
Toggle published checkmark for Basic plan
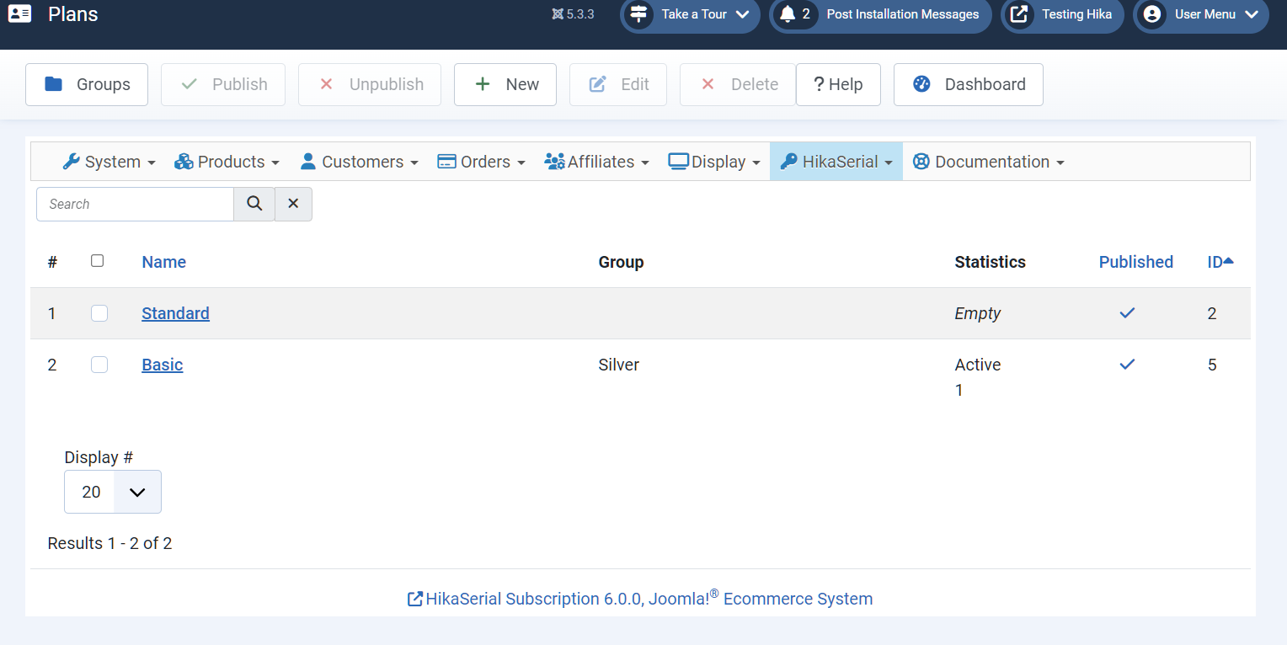click(x=1127, y=365)
